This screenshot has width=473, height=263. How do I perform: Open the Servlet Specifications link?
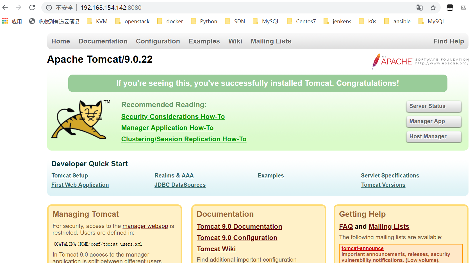tap(390, 176)
